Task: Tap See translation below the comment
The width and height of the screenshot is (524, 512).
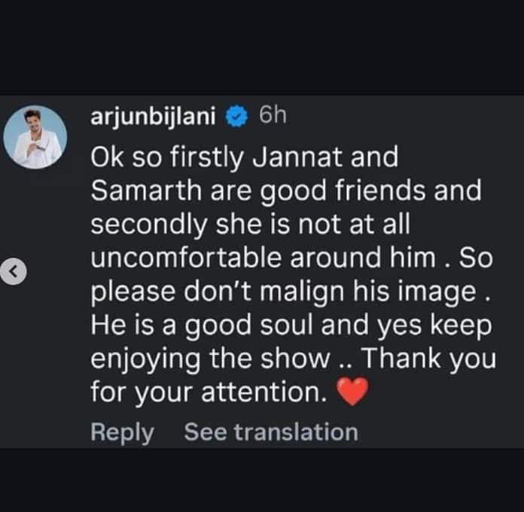Action: 271,432
